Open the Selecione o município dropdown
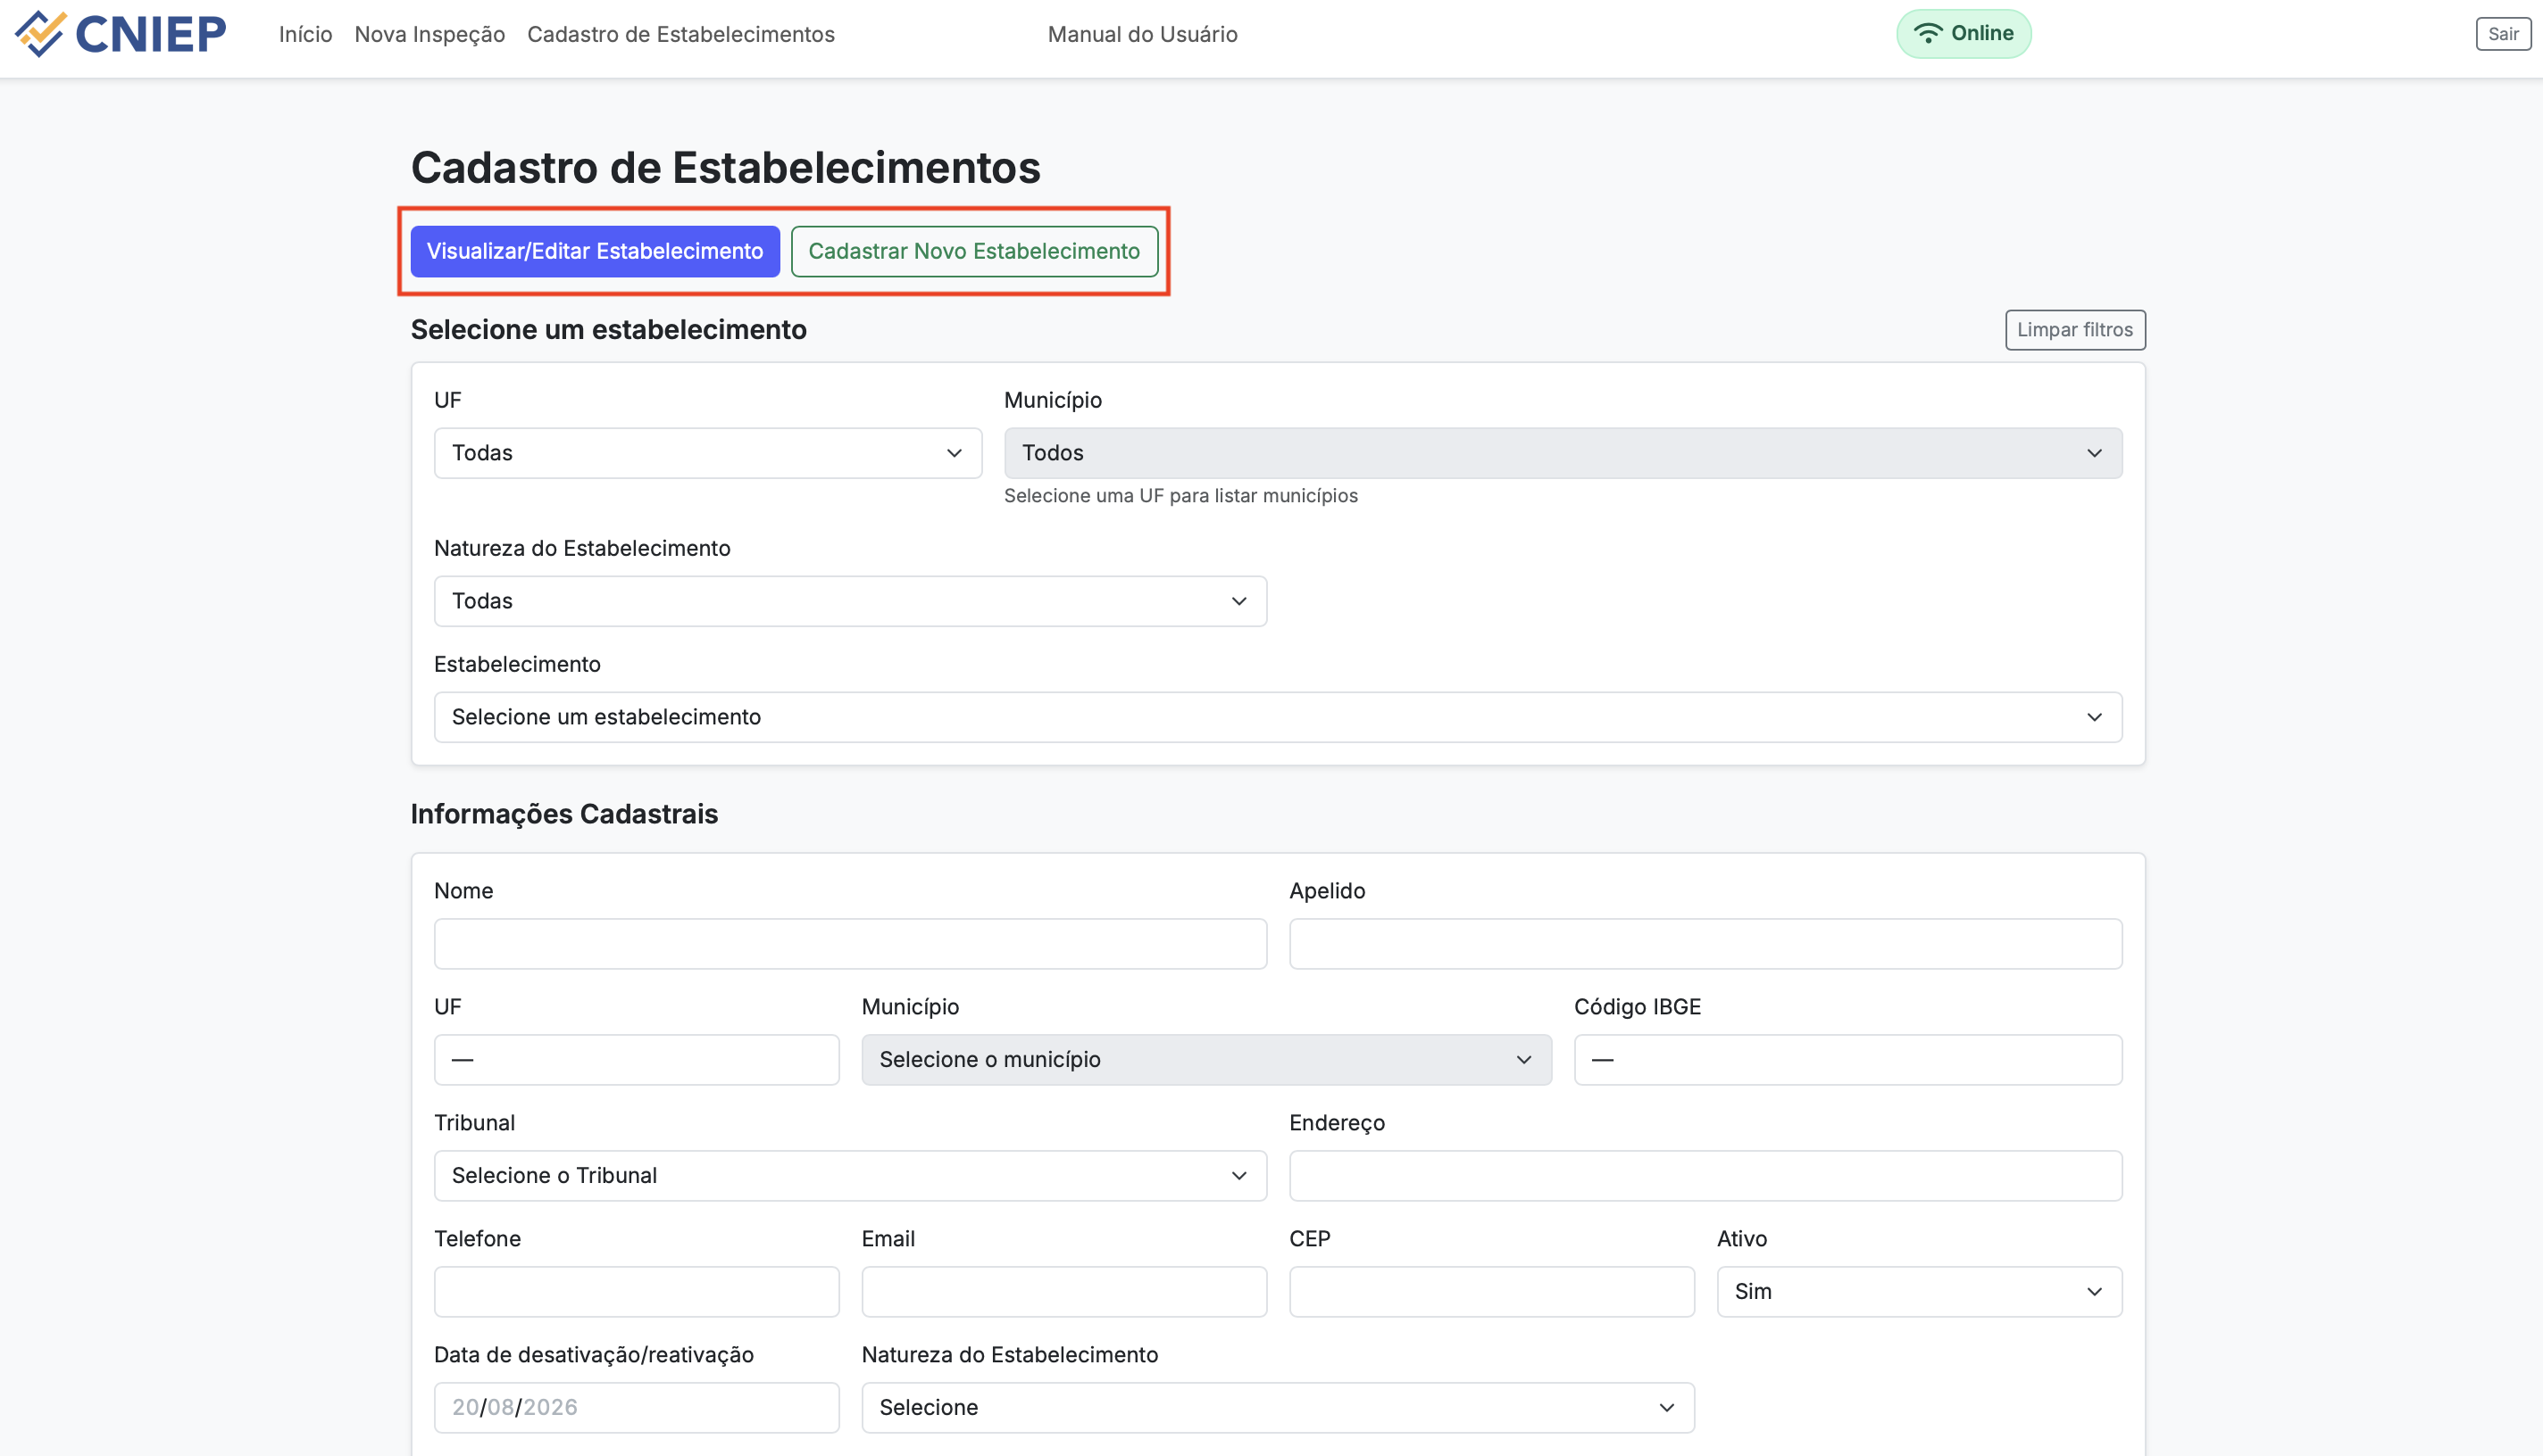The image size is (2543, 1456). point(1206,1060)
